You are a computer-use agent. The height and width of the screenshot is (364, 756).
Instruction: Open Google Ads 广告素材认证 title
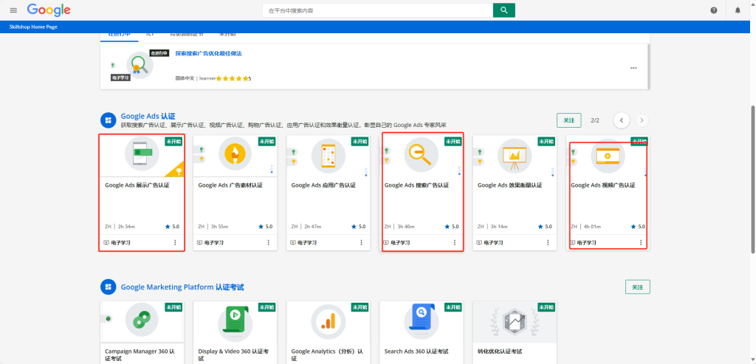(x=230, y=185)
